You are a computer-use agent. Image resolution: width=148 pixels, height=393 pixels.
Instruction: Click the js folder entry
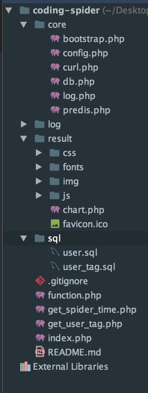pos(66,195)
